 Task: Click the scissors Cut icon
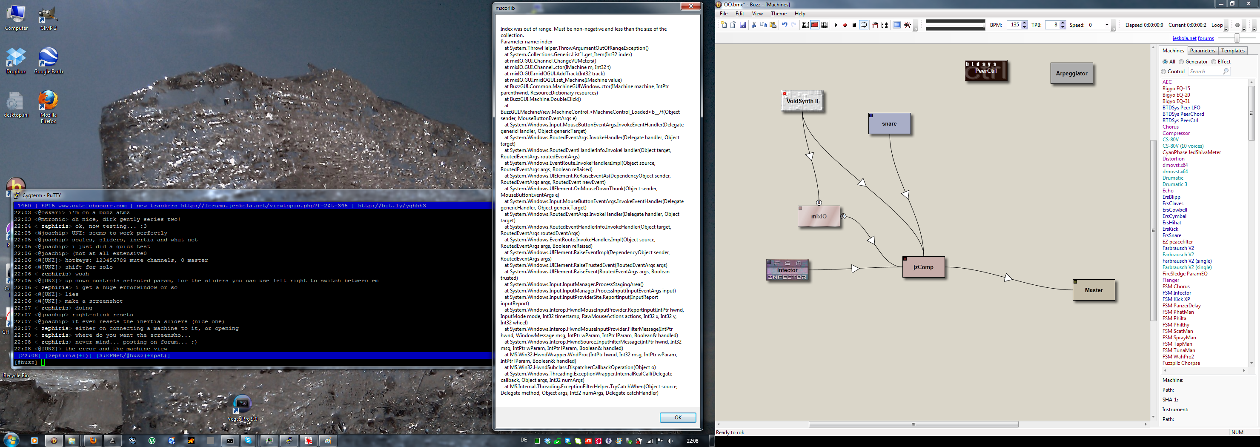(754, 25)
